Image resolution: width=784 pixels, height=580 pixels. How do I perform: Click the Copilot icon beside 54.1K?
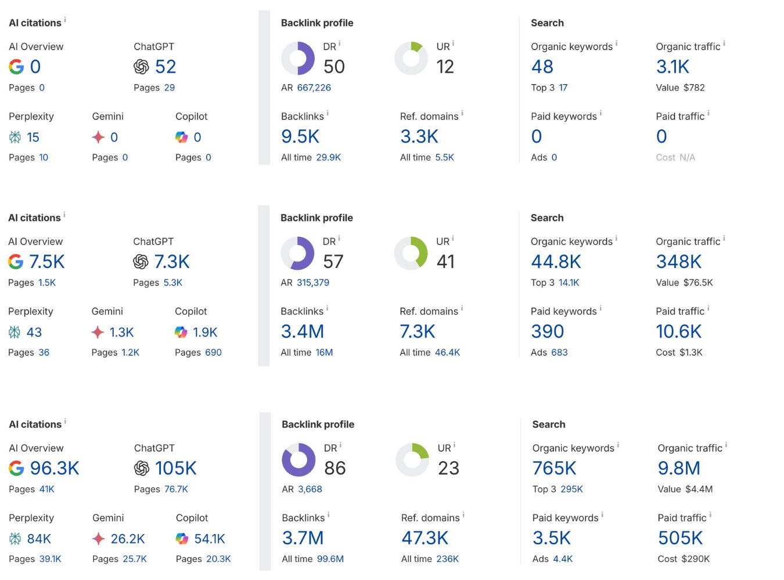(x=182, y=539)
